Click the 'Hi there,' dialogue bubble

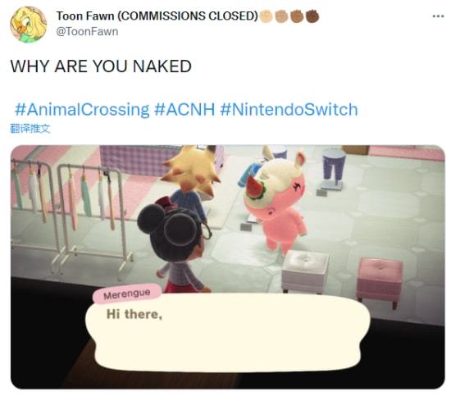click(x=227, y=333)
